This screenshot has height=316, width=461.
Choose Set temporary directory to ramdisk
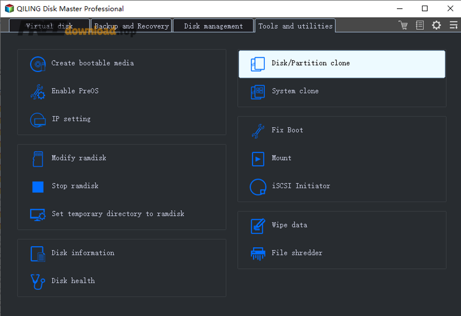[118, 214]
